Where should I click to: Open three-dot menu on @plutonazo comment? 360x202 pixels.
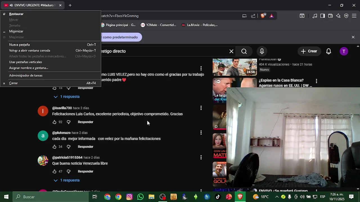tap(201, 133)
